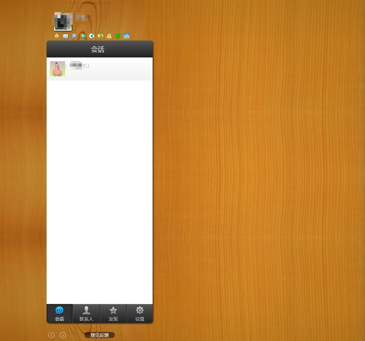Open the 设置 settings tab
The height and width of the screenshot is (341, 365).
pos(140,314)
